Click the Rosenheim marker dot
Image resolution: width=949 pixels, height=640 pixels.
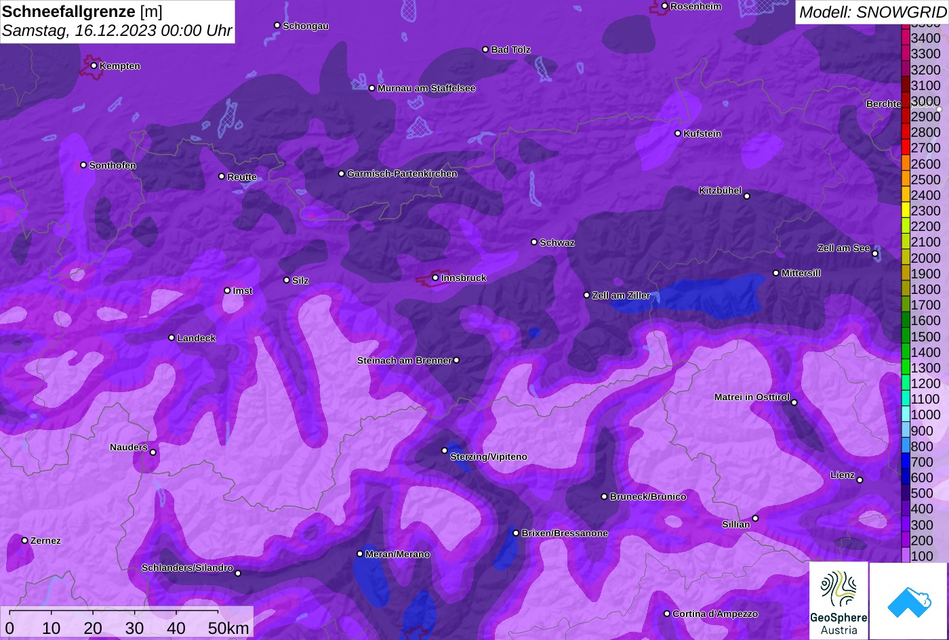coord(664,6)
